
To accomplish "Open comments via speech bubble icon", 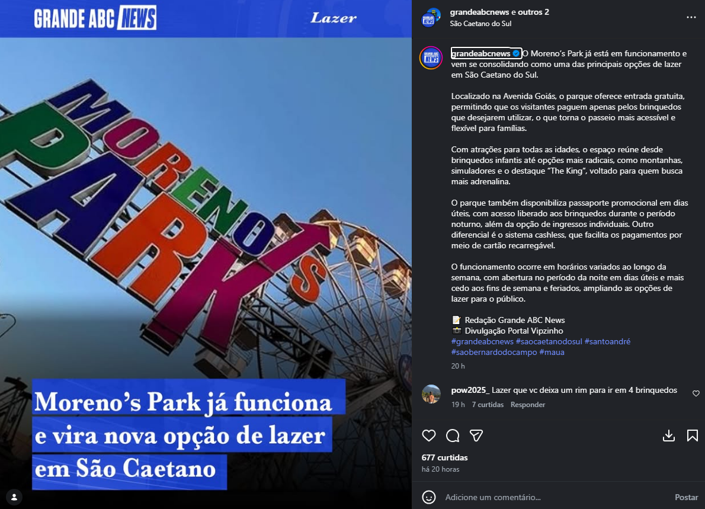I will click(453, 436).
